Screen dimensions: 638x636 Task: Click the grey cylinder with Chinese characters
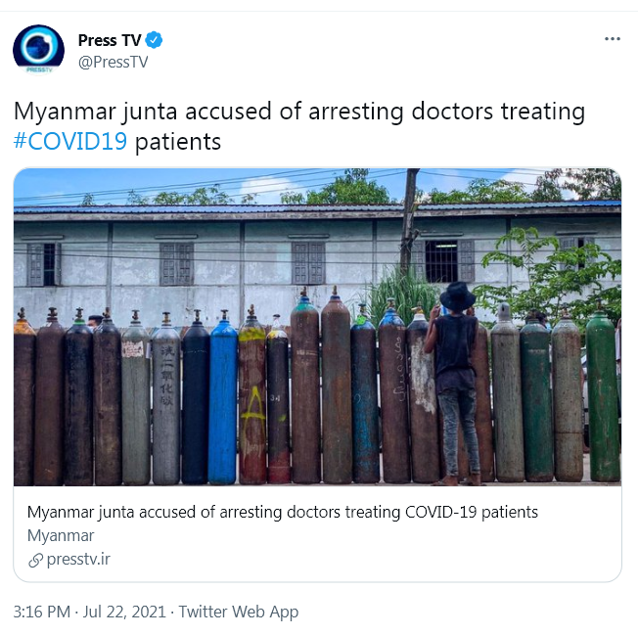pyautogui.click(x=166, y=399)
